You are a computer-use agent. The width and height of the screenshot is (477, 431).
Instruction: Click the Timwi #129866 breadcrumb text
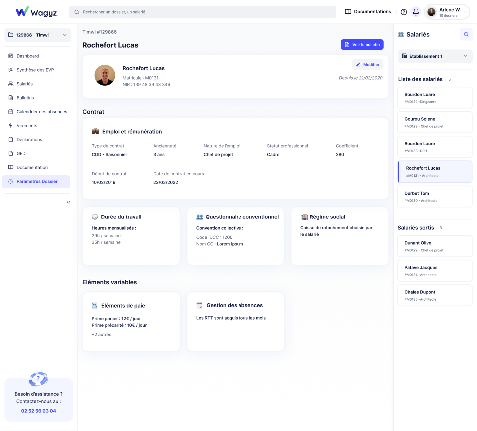click(99, 32)
